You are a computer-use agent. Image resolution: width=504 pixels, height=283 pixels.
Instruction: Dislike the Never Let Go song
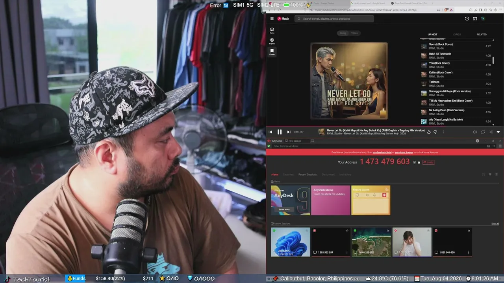435,132
